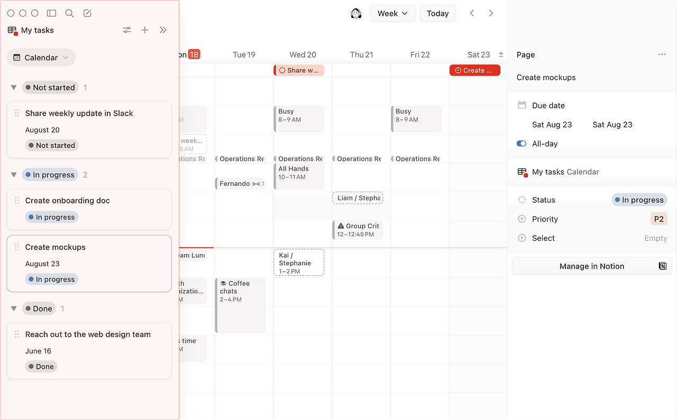Viewport: 677px width, 420px height.
Task: Collapse the In progress group triangle
Action: [14, 175]
